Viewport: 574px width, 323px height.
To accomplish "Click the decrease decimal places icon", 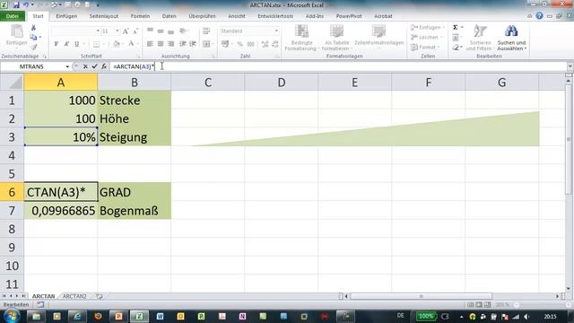I will pyautogui.click(x=275, y=44).
